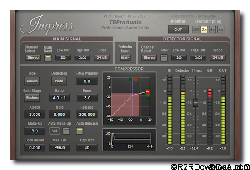
Task: Click the Attack value field
Action: click(35, 114)
